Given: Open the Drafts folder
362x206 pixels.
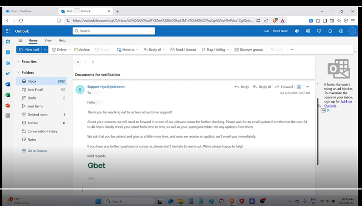Looking at the screenshot, I should (41, 98).
